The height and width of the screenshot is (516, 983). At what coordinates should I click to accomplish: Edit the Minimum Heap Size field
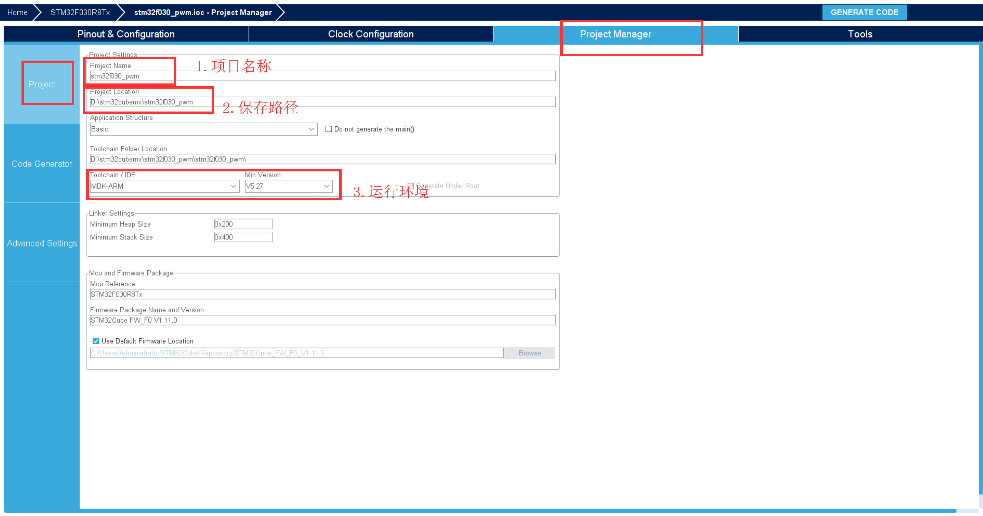pyautogui.click(x=240, y=224)
